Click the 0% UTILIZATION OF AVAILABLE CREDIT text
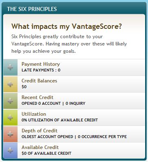 click(x=60, y=120)
